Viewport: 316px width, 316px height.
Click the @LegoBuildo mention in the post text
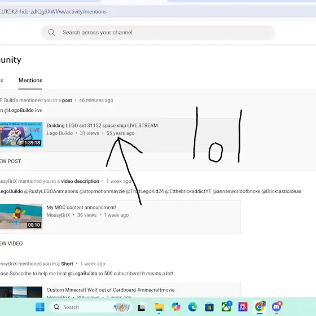(x=19, y=111)
